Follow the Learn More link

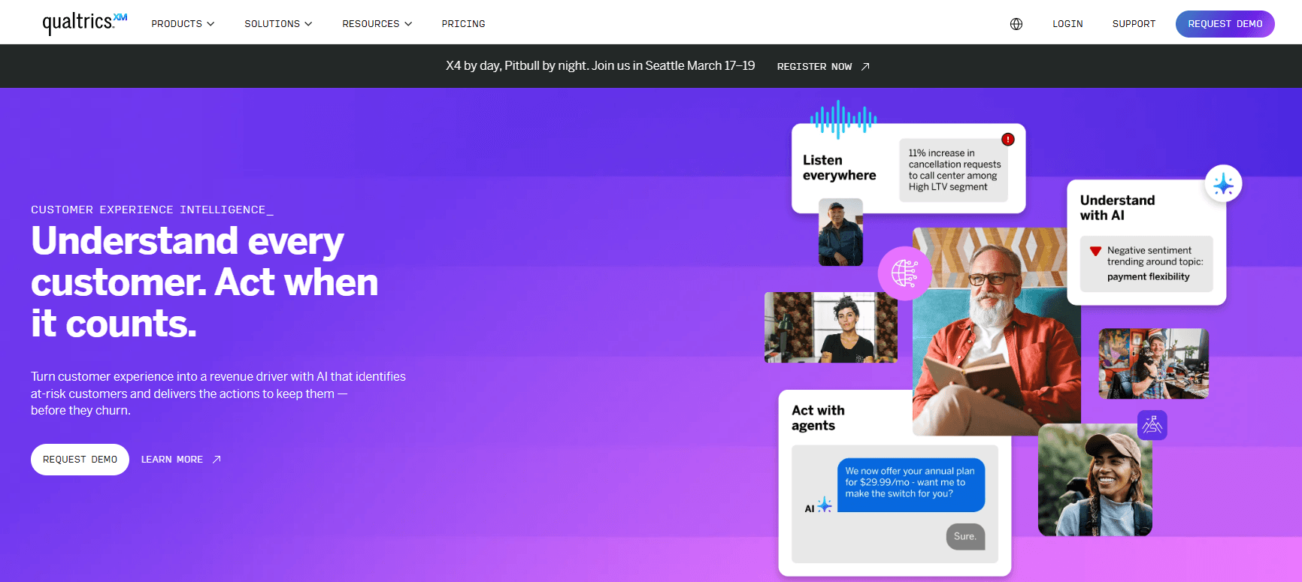[x=181, y=460]
